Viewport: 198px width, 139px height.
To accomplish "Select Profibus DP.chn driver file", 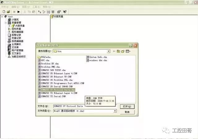I will [x=48, y=64].
